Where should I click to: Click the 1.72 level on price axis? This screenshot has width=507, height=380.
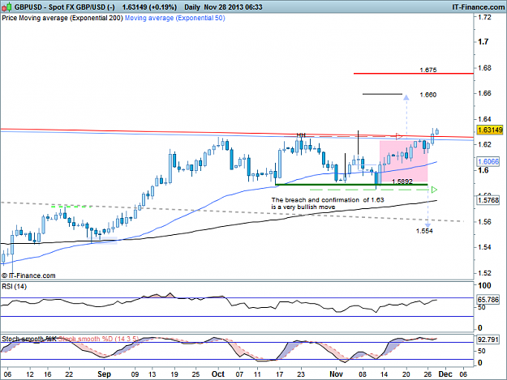pos(484,17)
